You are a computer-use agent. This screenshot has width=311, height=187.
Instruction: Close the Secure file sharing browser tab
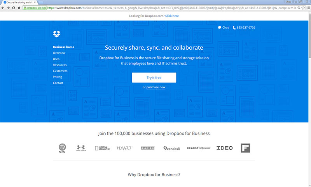click(35, 2)
